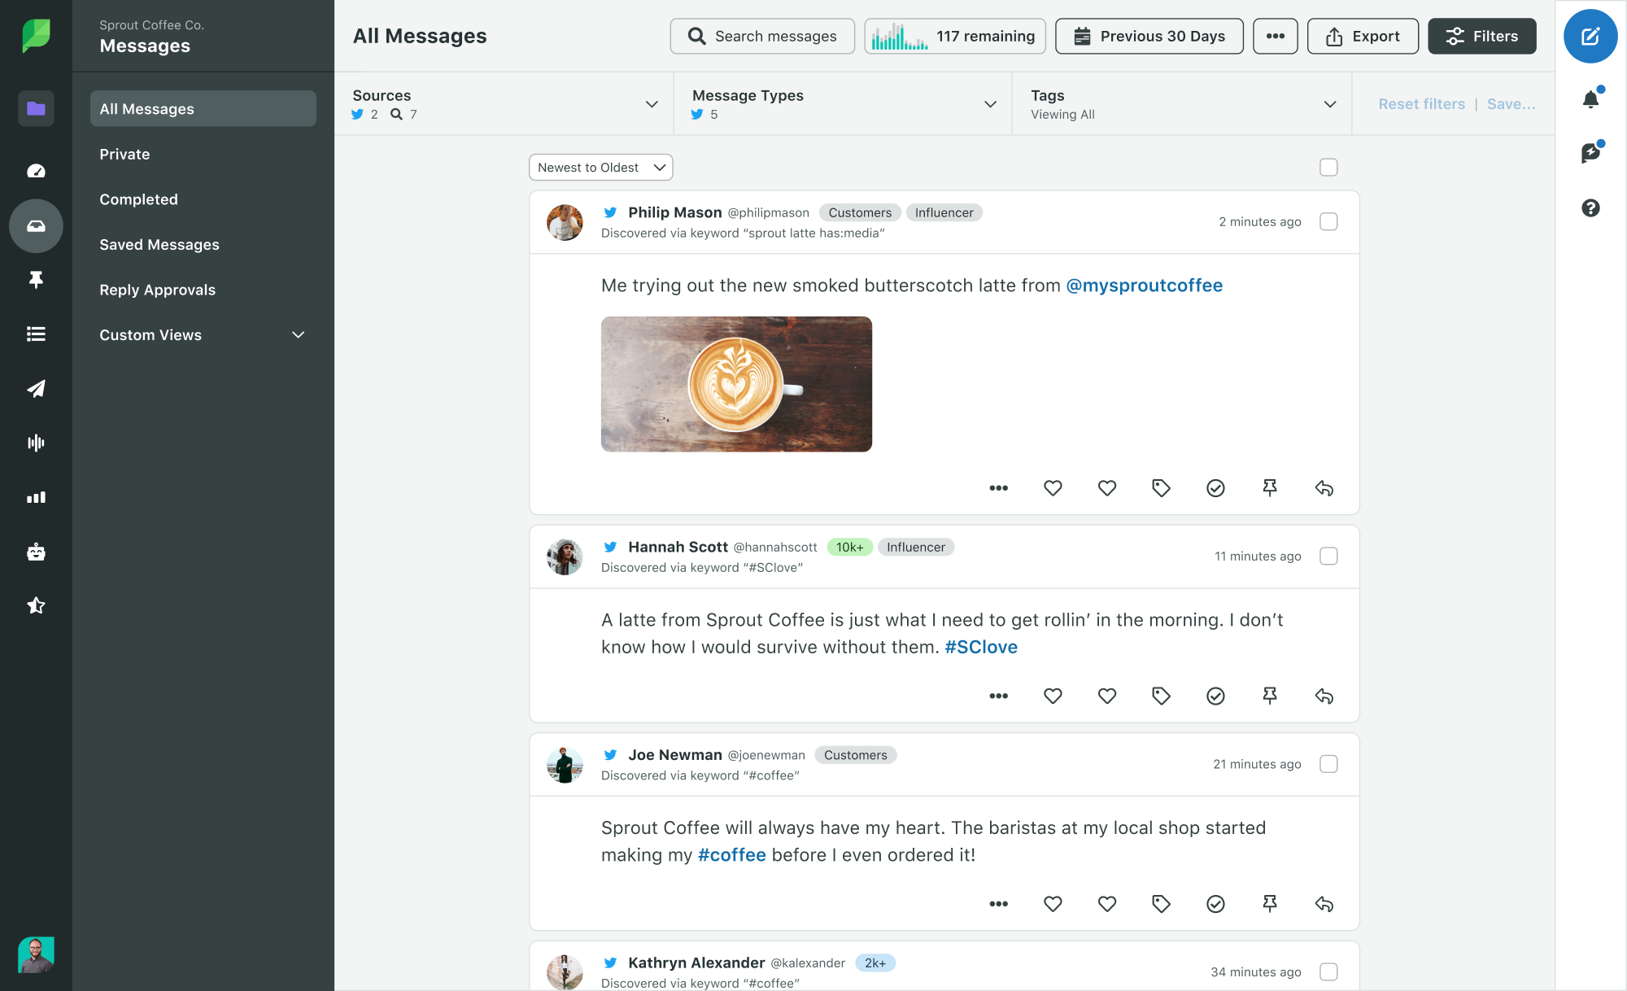Image resolution: width=1627 pixels, height=991 pixels.
Task: Click the Reset filters link
Action: click(1421, 103)
